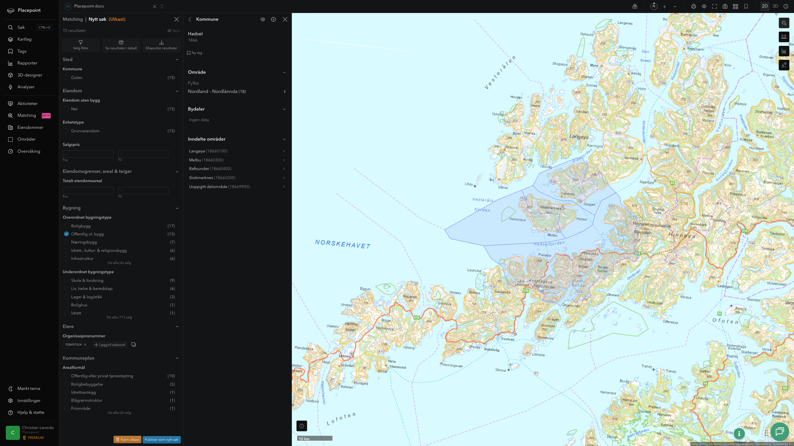794x446 pixels.
Task: Reset map orientation with north compass
Action: click(654, 6)
